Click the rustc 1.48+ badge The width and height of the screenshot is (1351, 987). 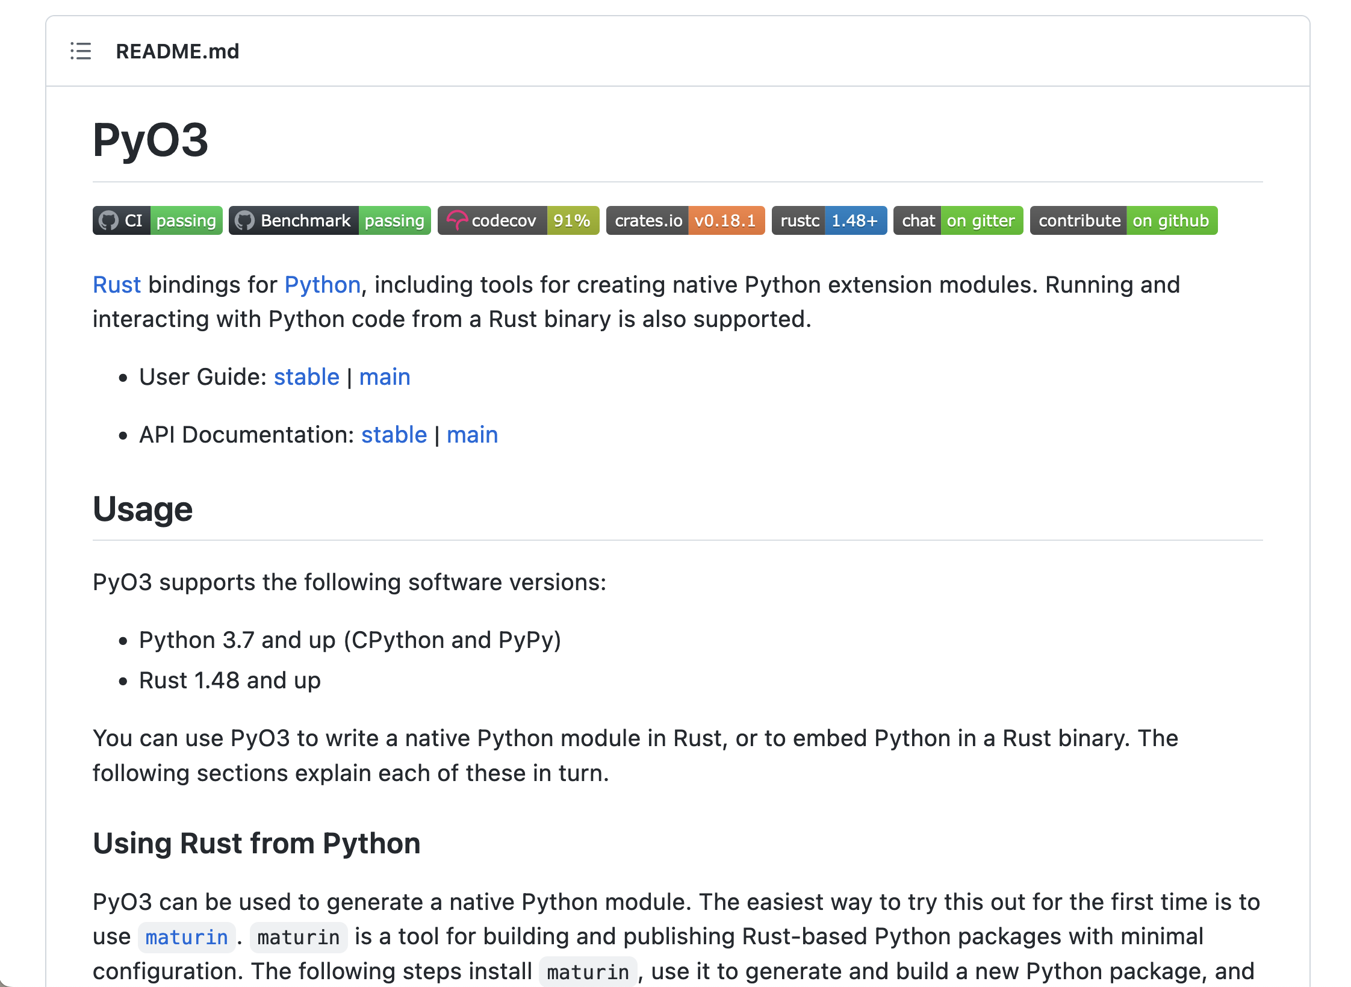click(x=828, y=220)
